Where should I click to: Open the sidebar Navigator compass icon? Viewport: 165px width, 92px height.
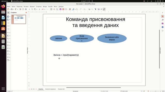pyautogui.click(x=163, y=27)
